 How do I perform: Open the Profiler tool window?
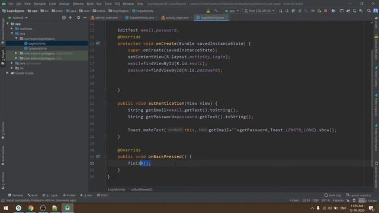pyautogui.click(x=69, y=195)
